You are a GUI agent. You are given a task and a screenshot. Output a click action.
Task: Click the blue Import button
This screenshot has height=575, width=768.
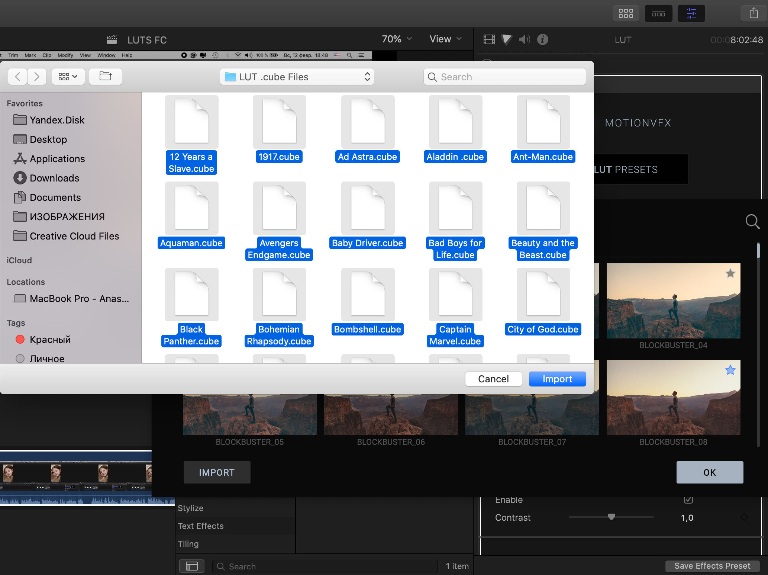(x=557, y=379)
